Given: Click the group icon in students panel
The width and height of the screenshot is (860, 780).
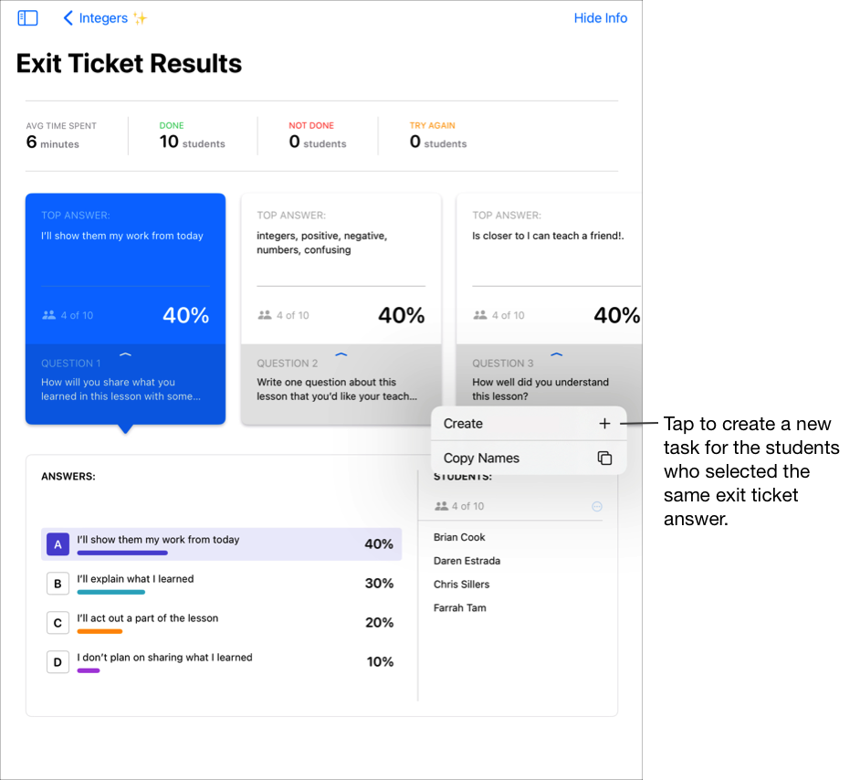Looking at the screenshot, I should 442,506.
